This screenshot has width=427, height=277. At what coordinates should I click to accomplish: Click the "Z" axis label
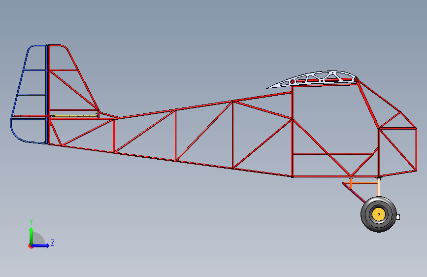tap(53, 242)
